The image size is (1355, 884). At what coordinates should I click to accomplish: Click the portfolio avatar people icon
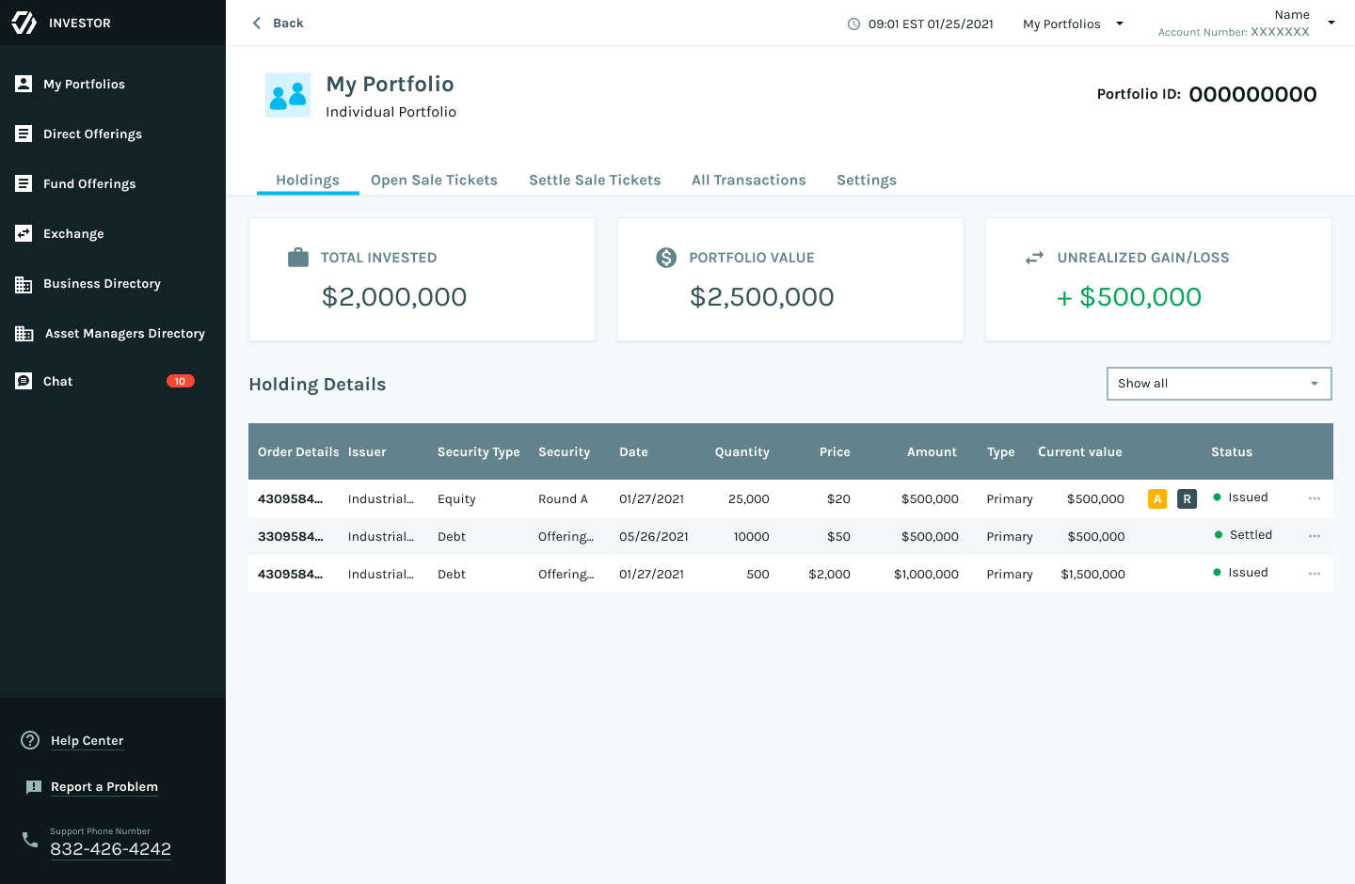(x=288, y=95)
